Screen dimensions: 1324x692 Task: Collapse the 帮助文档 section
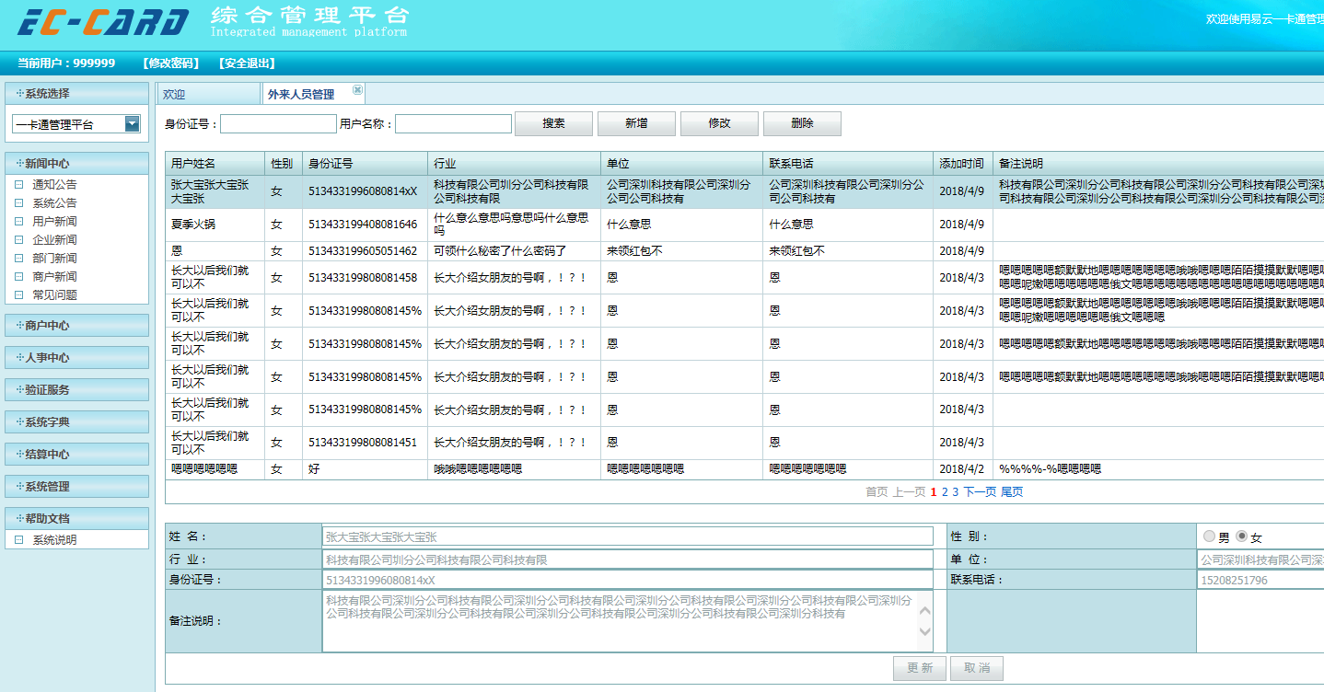(x=77, y=518)
